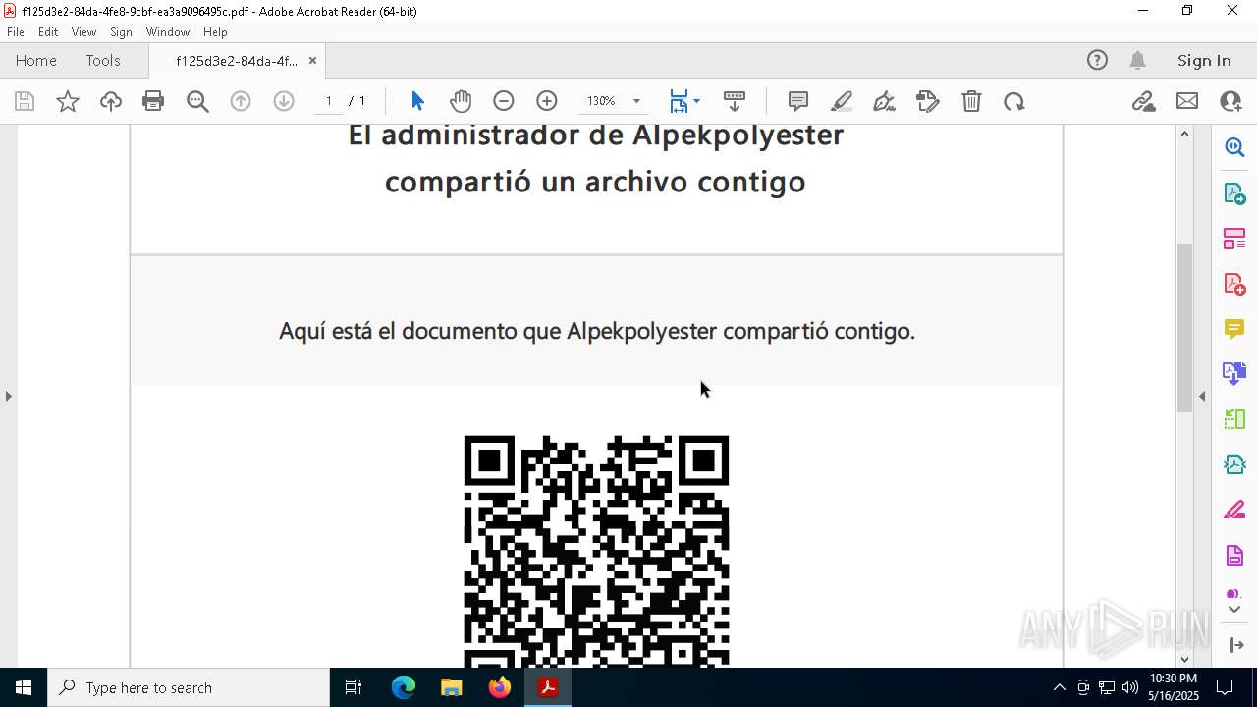The width and height of the screenshot is (1257, 707).
Task: Switch to the Home tab
Action: coord(36,61)
